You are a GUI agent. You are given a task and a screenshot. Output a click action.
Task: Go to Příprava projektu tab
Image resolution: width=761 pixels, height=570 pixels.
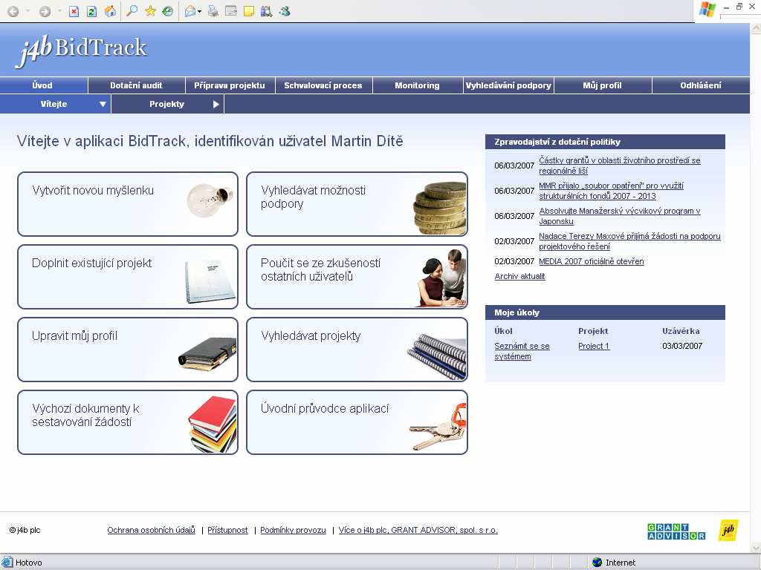230,85
